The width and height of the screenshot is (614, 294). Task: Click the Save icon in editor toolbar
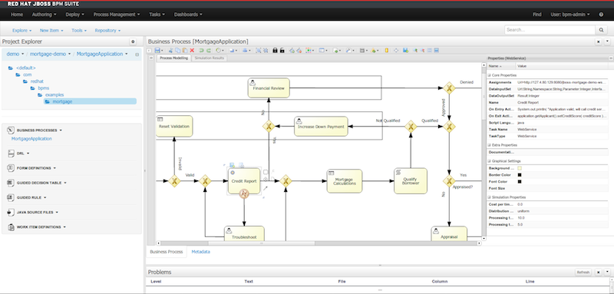[157, 50]
